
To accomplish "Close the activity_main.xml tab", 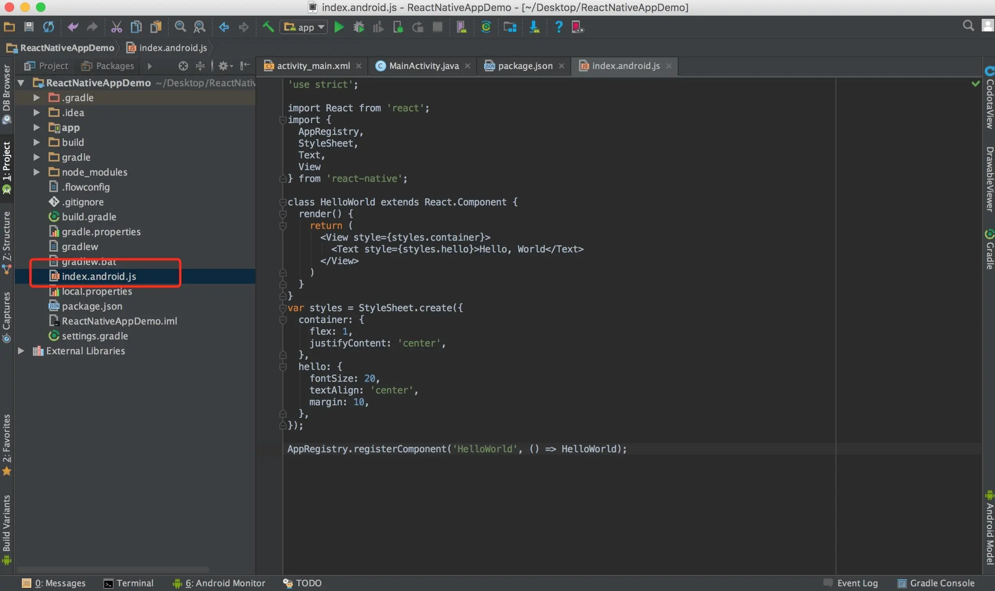I will click(x=358, y=66).
